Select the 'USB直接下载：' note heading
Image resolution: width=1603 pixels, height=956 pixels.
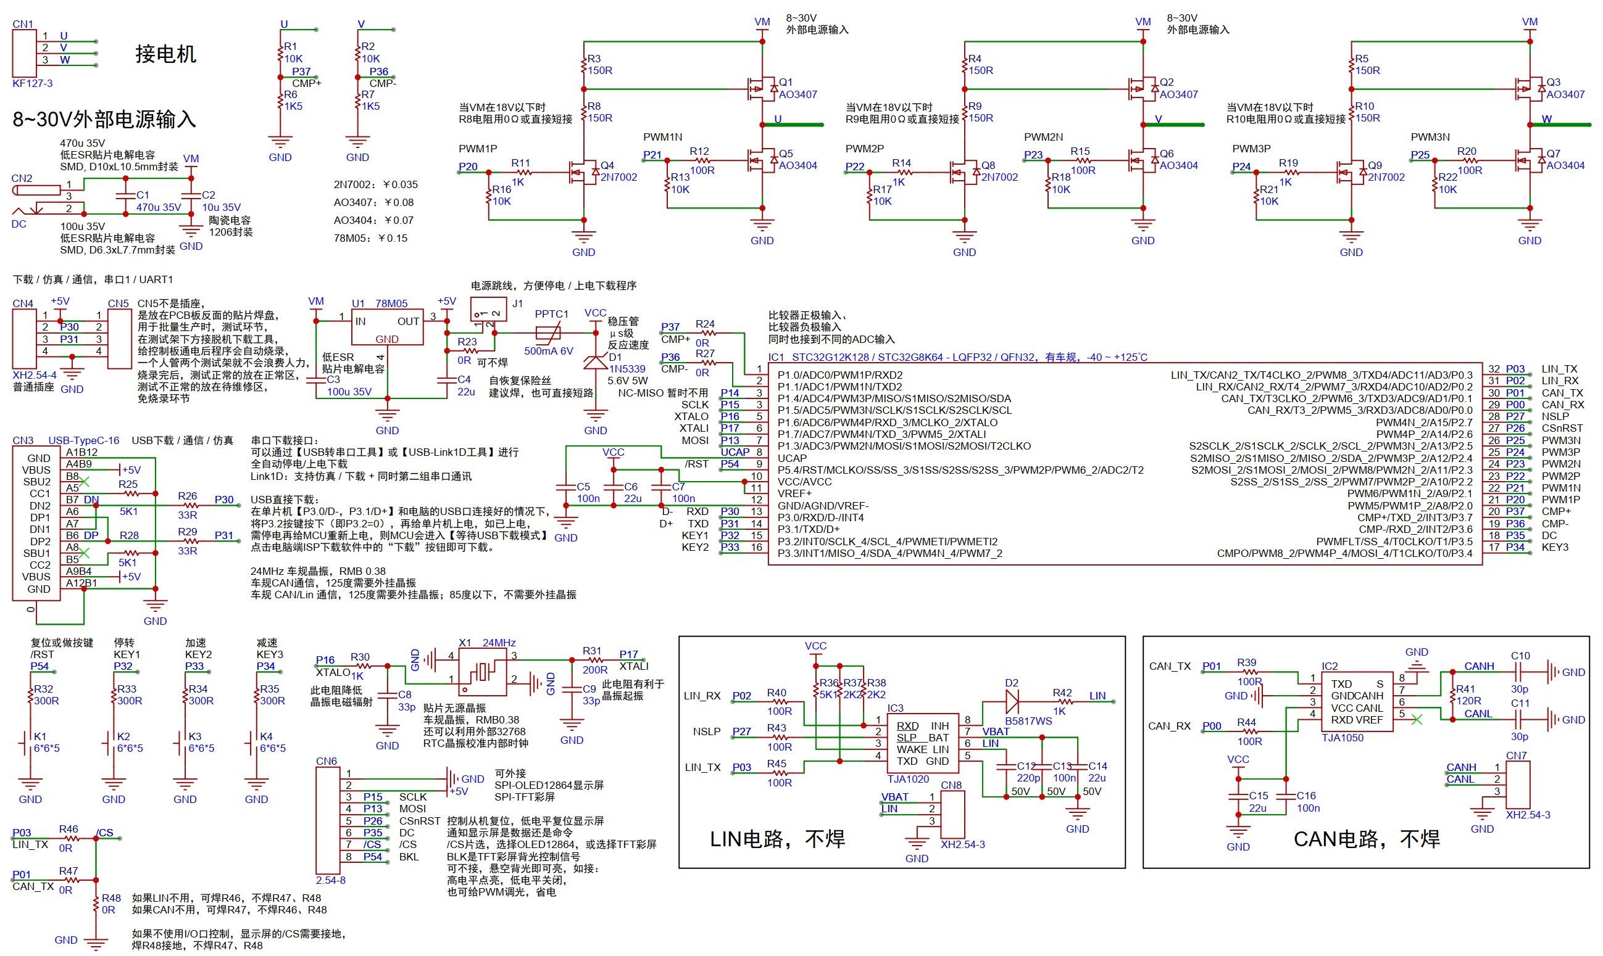[285, 500]
